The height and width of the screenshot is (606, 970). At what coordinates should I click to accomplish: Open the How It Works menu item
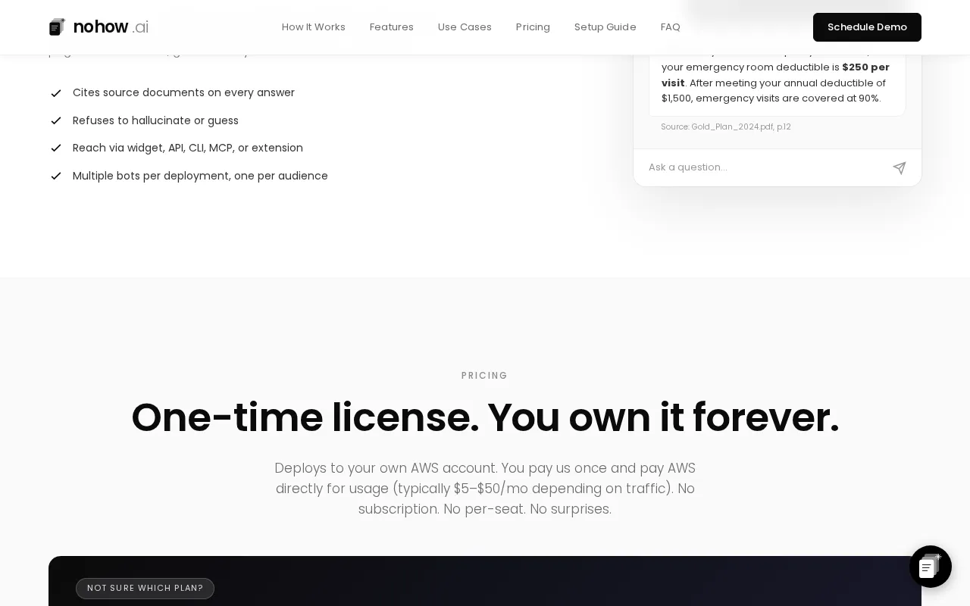pyautogui.click(x=314, y=27)
